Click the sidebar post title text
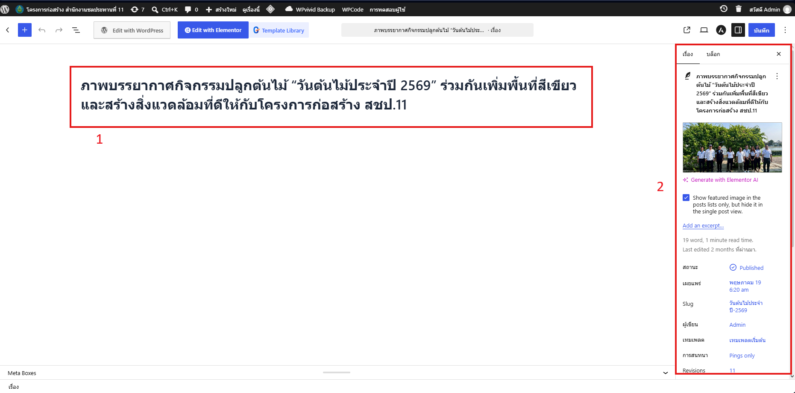The width and height of the screenshot is (795, 393). [x=732, y=93]
